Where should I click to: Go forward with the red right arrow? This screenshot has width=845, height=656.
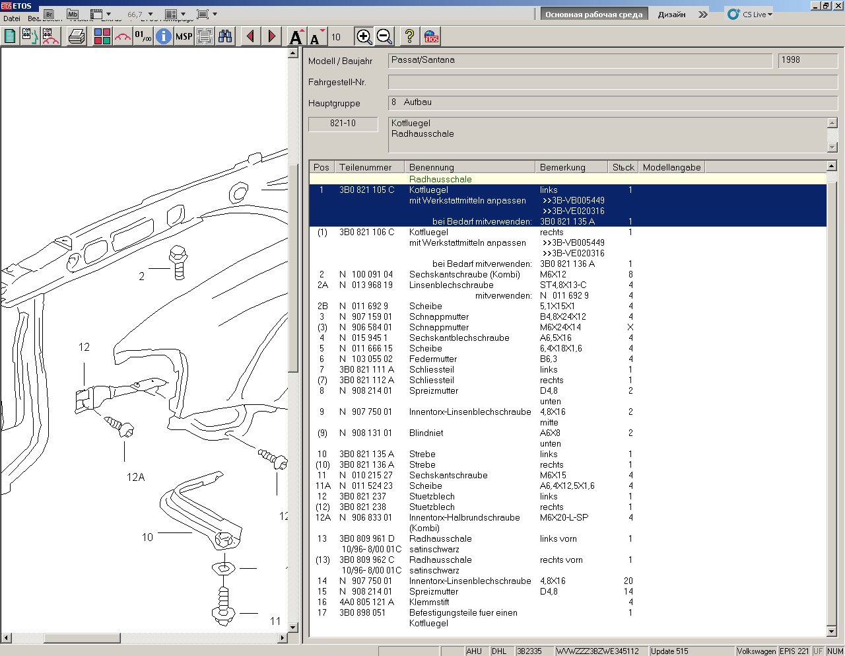pyautogui.click(x=271, y=36)
